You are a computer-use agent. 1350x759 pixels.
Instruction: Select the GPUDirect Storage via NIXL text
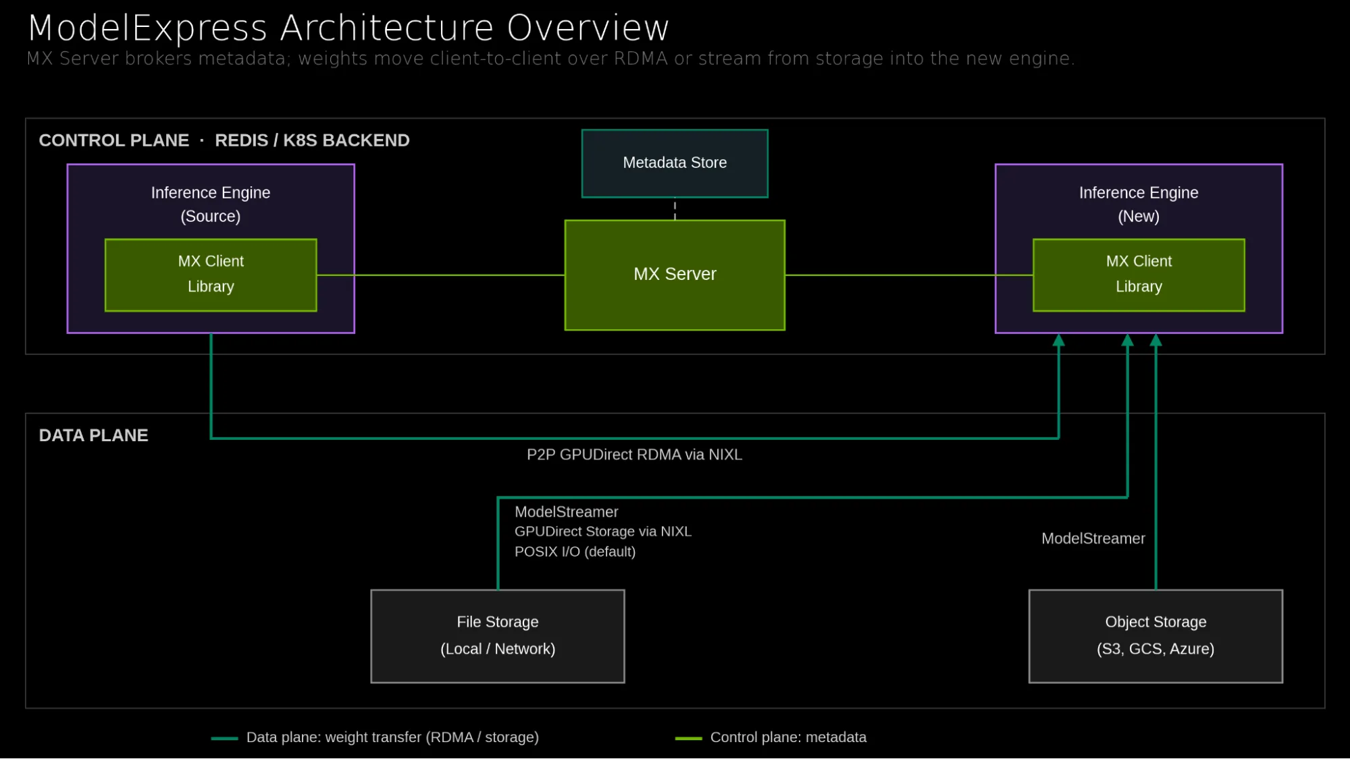(602, 532)
